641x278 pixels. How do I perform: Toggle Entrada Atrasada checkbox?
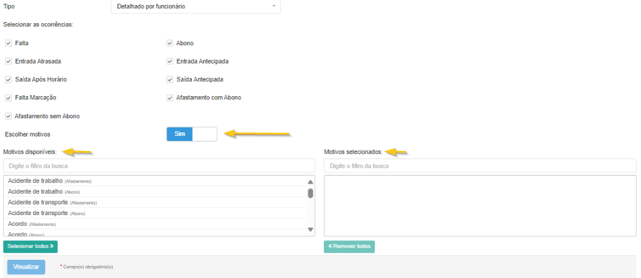(8, 62)
